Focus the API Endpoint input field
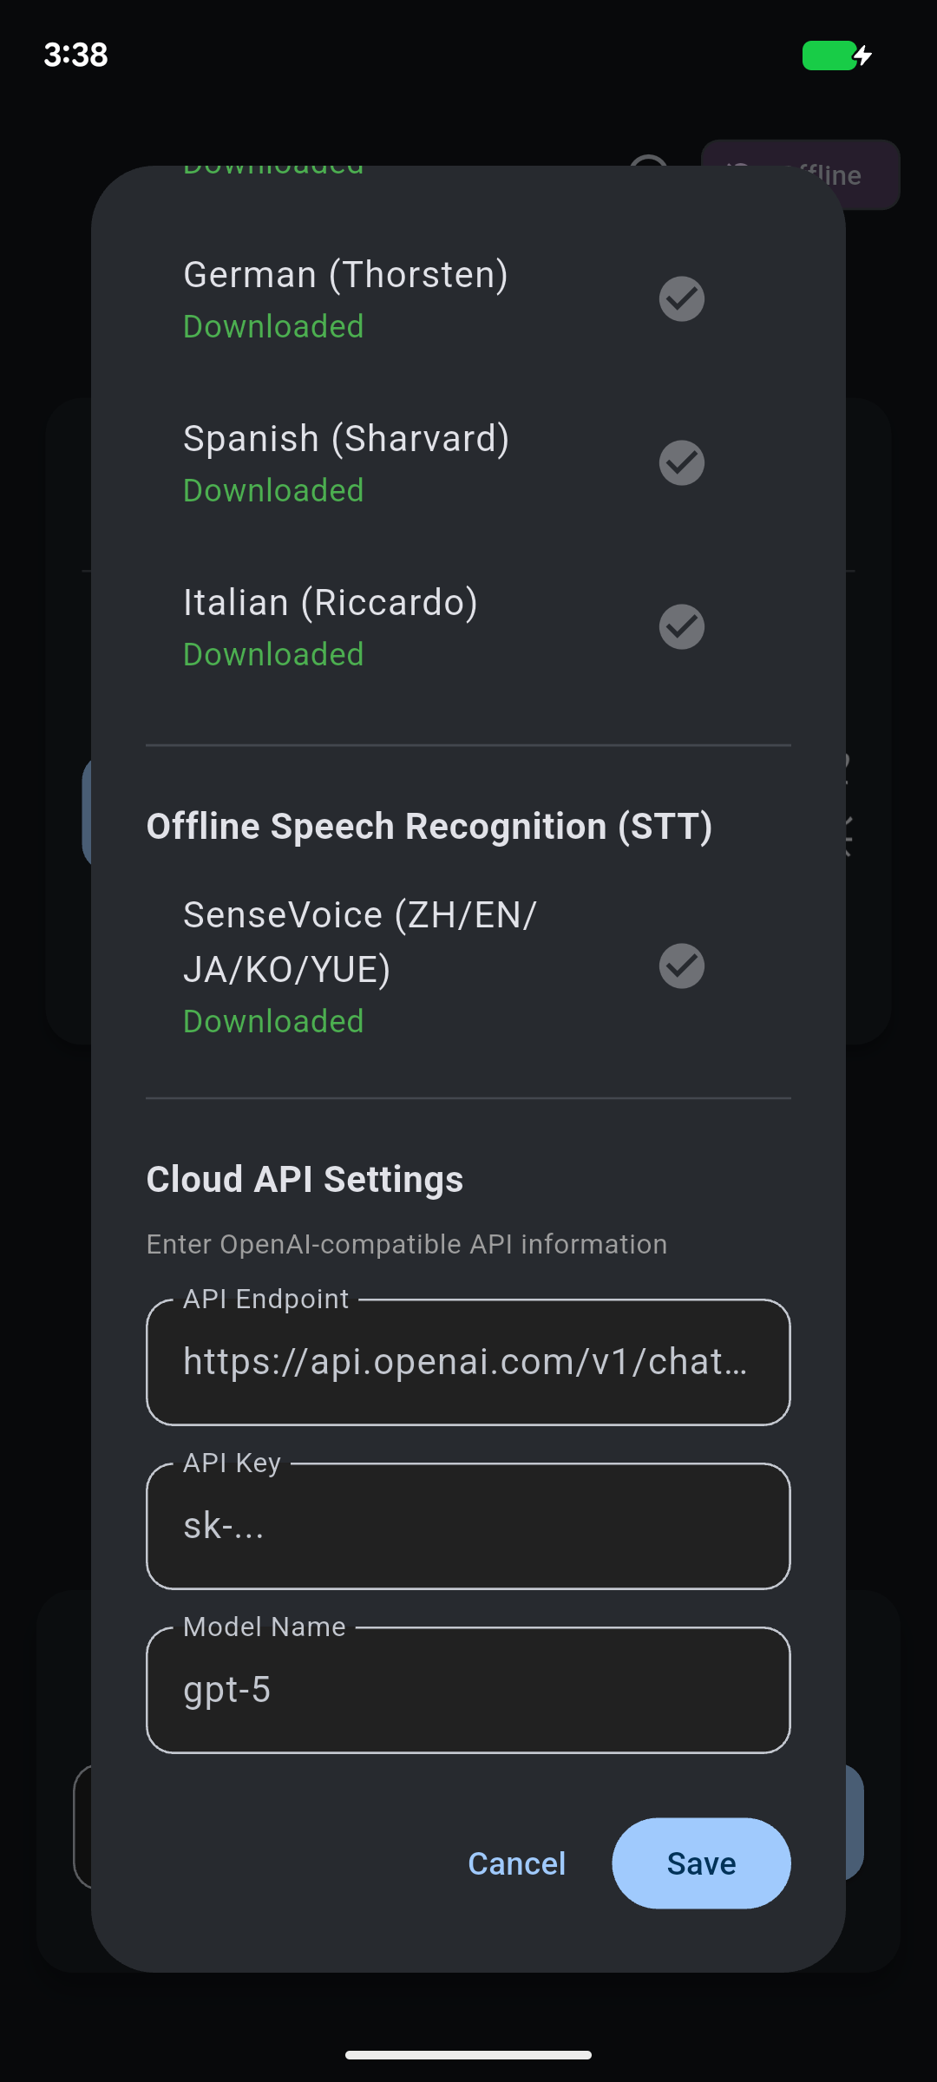Screen dimensions: 937x2082 pyautogui.click(x=468, y=1362)
